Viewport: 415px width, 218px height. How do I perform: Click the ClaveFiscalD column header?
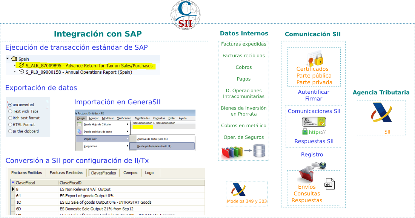(132, 183)
